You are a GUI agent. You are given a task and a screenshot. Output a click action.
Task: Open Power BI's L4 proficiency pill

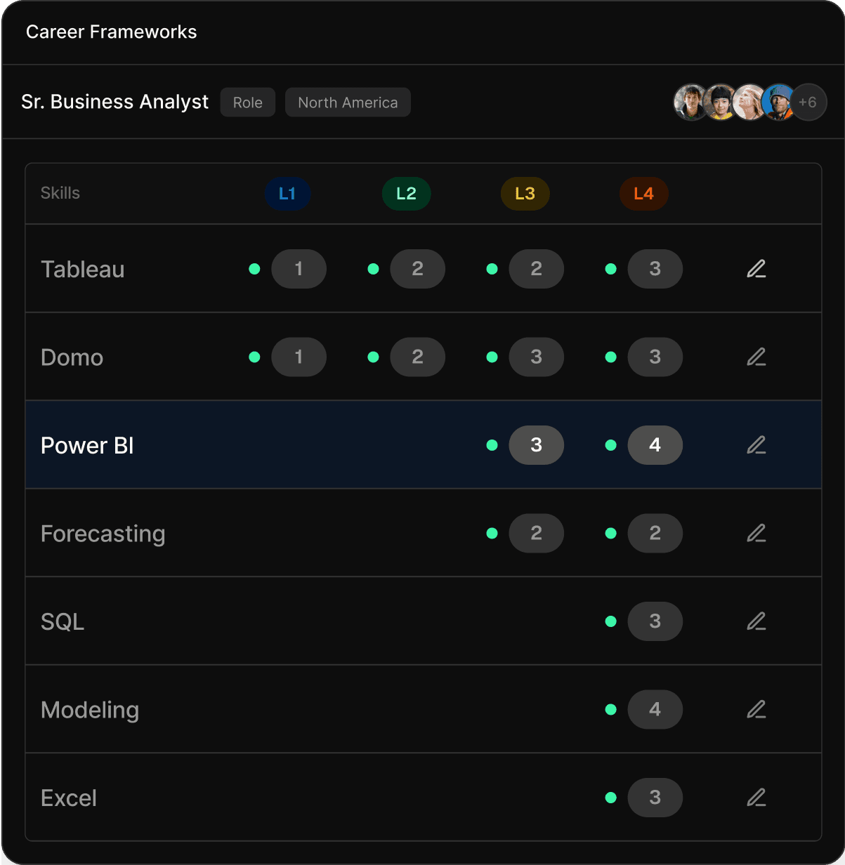[x=655, y=445]
